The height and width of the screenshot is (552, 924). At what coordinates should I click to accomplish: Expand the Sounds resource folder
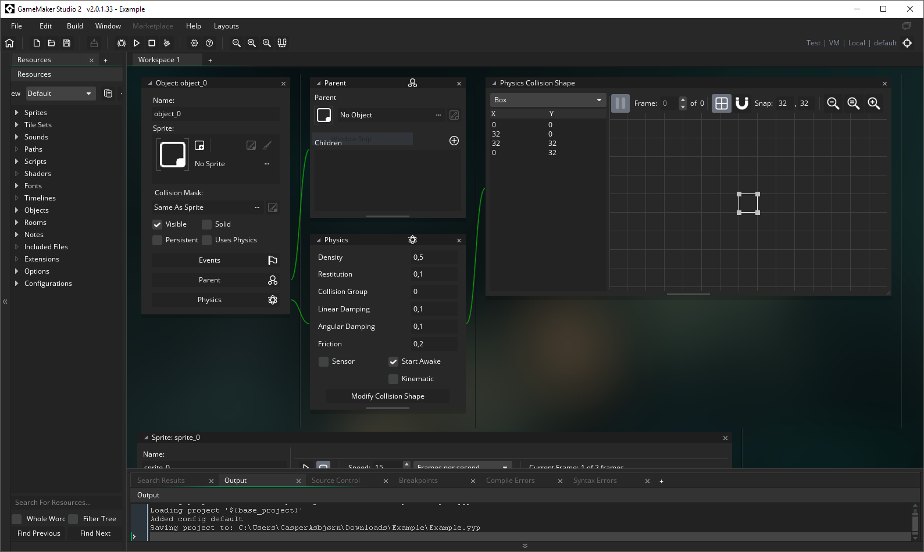pos(16,137)
